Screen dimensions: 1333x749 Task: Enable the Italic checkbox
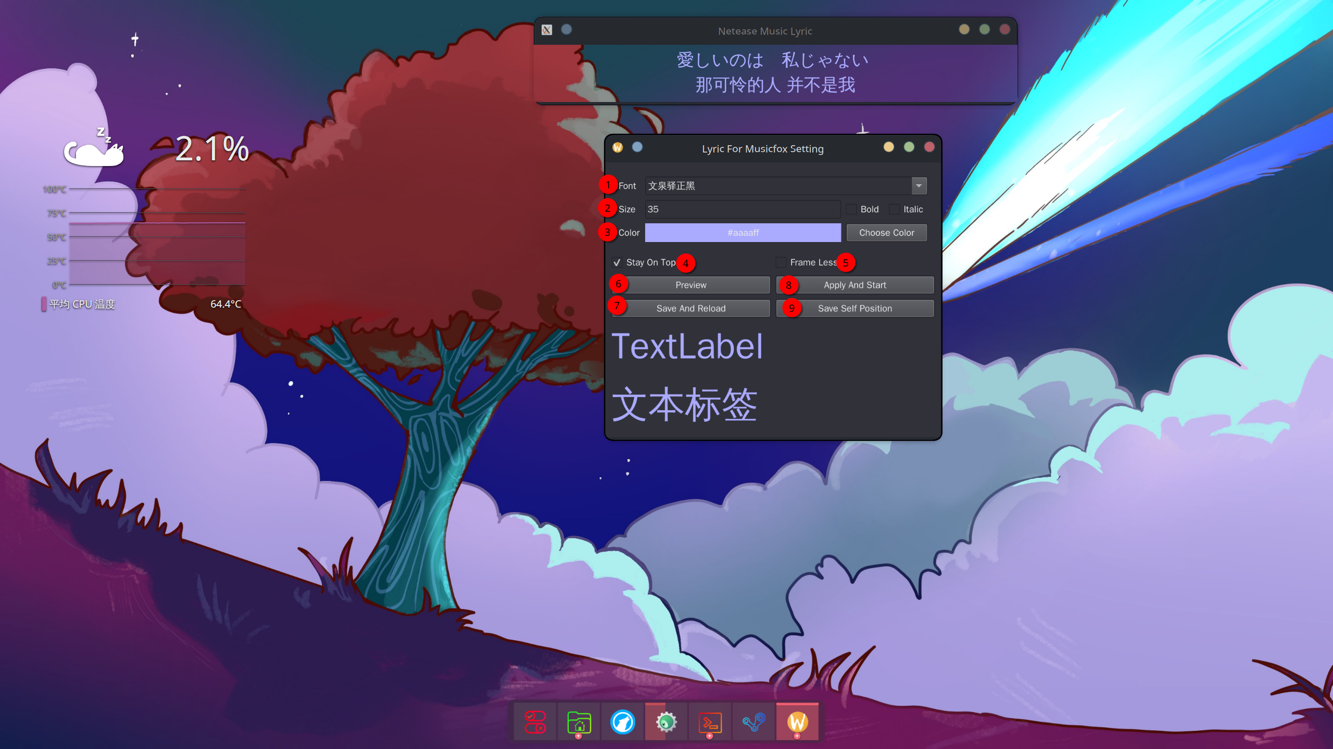pos(894,209)
